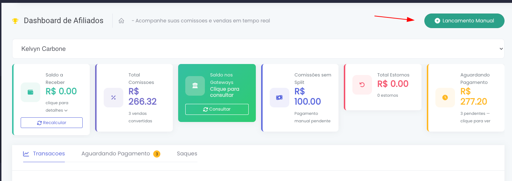Click the 'Dashboard de Afiliados' page title
The height and width of the screenshot is (181, 512).
tap(63, 21)
